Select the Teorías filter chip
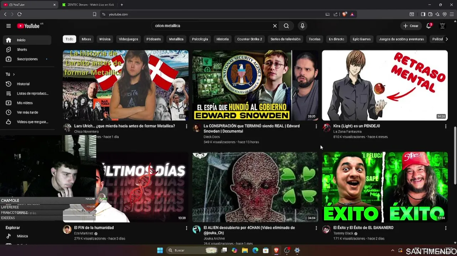The image size is (457, 256). point(315,39)
